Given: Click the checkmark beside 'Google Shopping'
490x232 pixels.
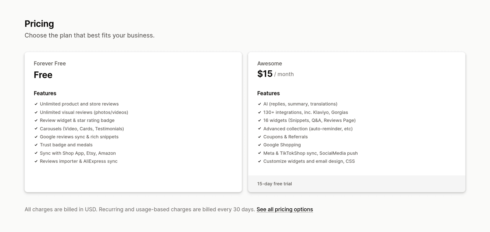Looking at the screenshot, I should pos(260,145).
